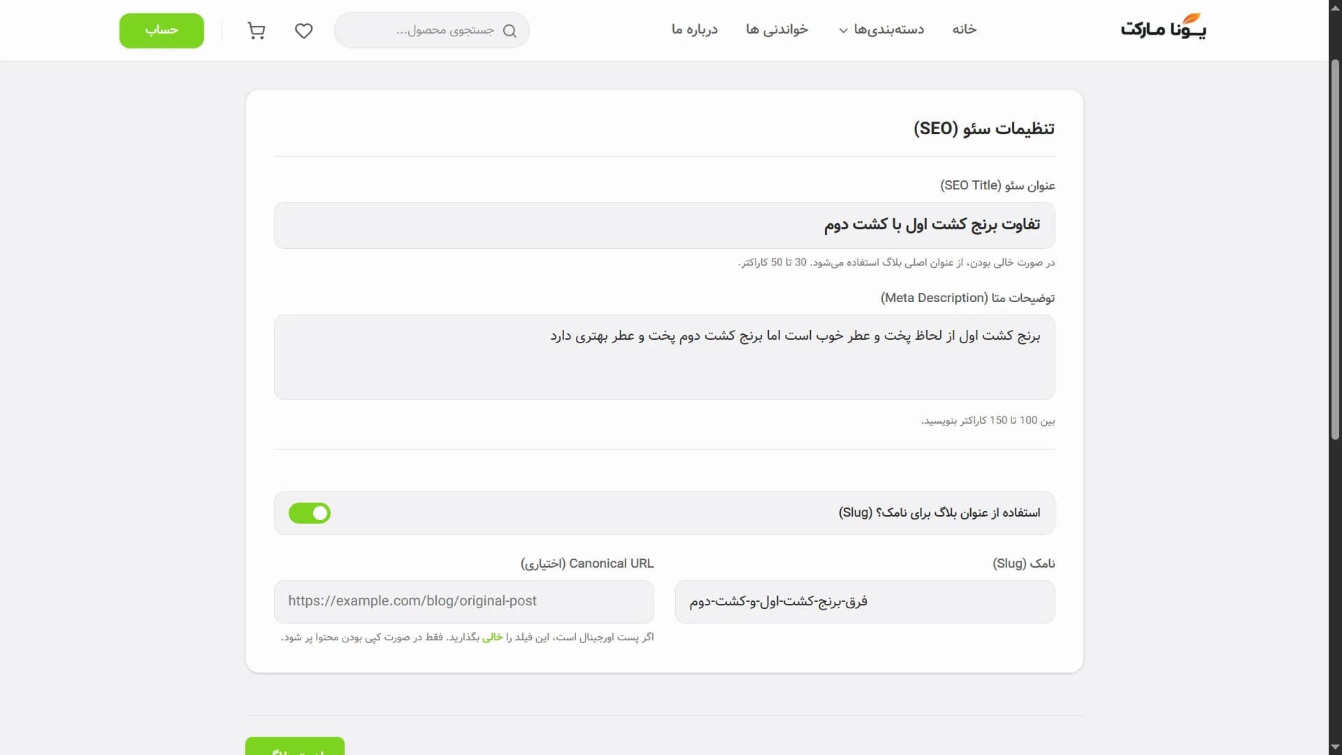Click the hint بین 100 تا 150 کاراکتر
The width and height of the screenshot is (1342, 755).
pos(988,420)
